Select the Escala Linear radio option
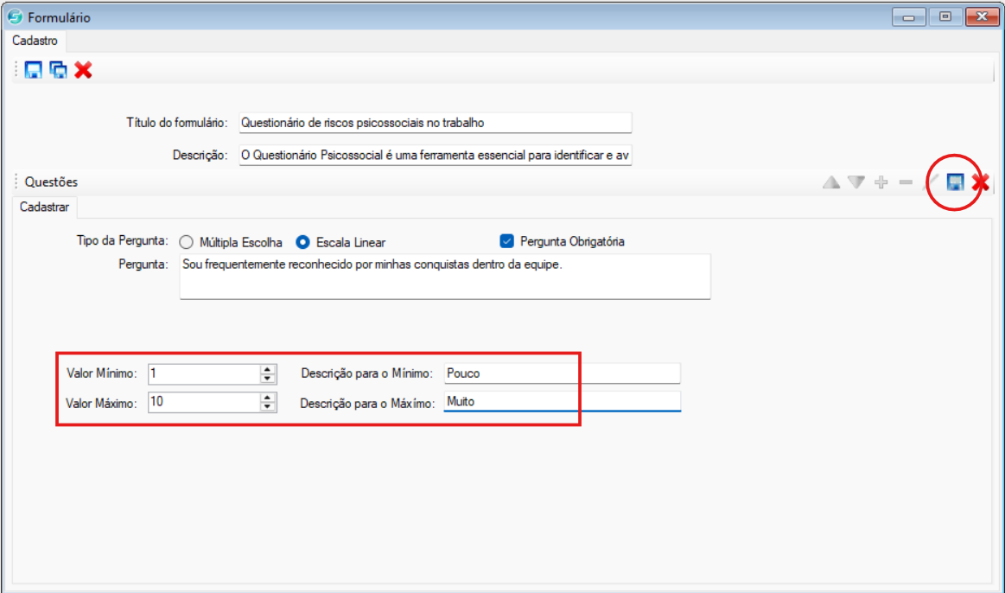 point(302,242)
